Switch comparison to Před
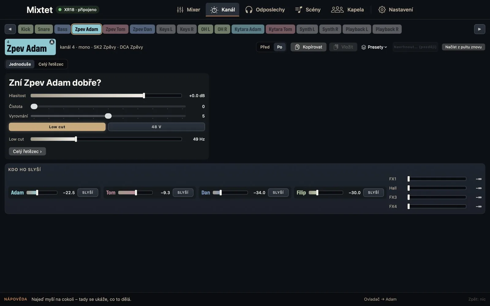This screenshot has height=306, width=490. click(x=265, y=47)
